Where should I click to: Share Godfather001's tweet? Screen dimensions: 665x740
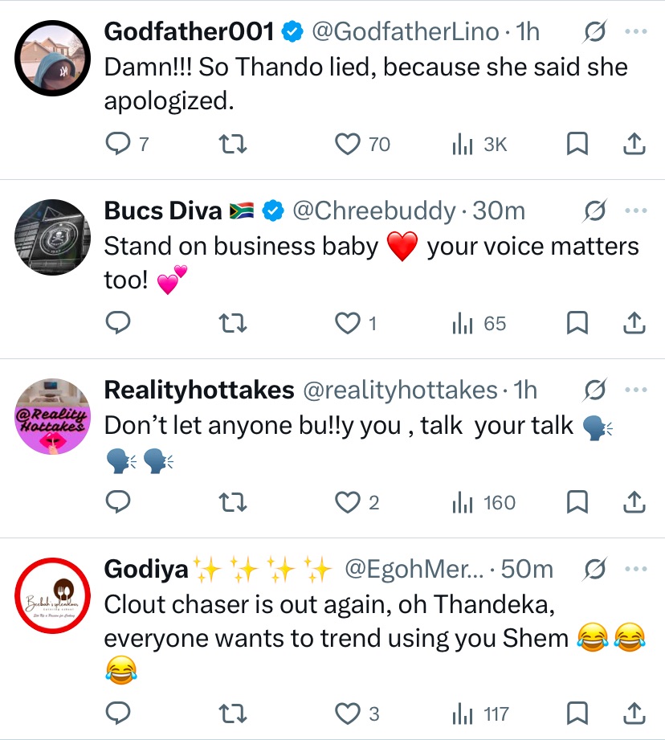point(634,145)
